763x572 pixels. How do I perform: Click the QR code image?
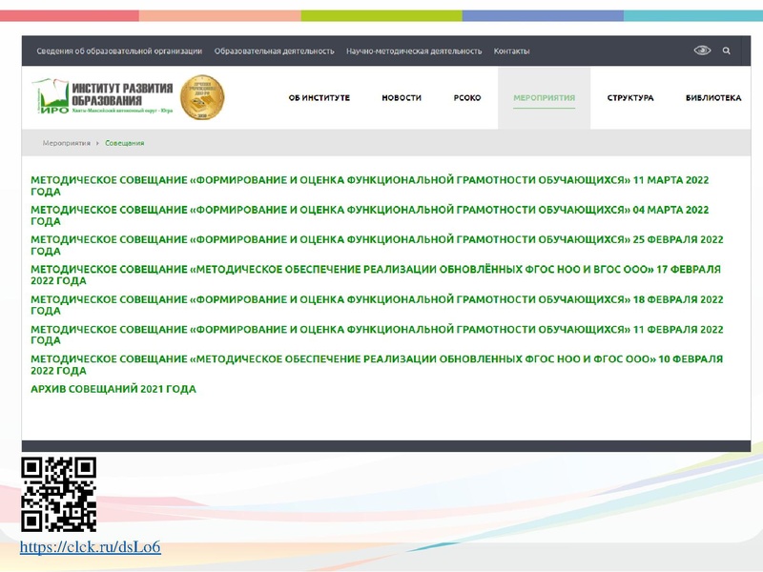(58, 494)
